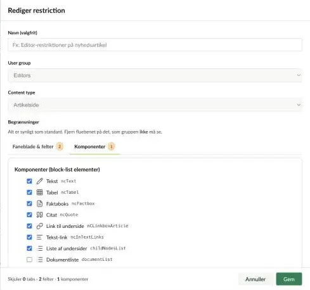310x290 pixels.
Task: Click the childNodesList alias label
Action: pos(108,248)
